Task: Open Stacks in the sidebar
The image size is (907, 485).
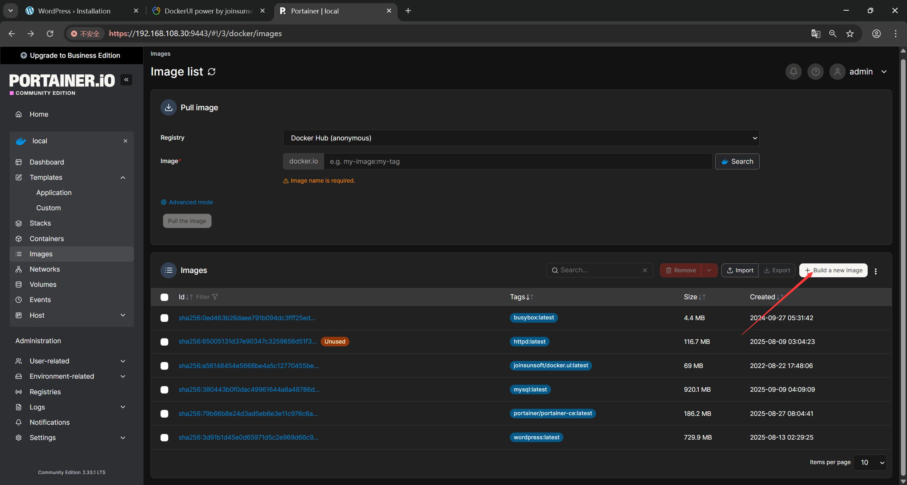Action: tap(72, 223)
